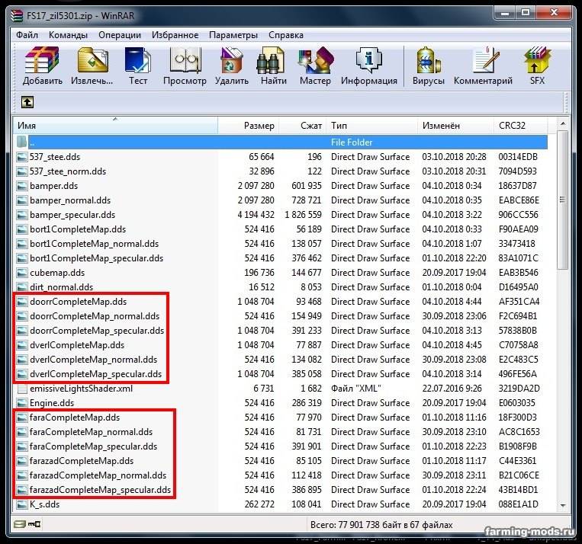582x544 pixels.
Task: Click file icon of Engine.dds
Action: 22,403
